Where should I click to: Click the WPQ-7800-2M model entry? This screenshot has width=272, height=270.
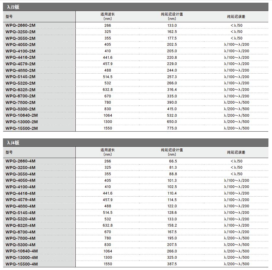pyautogui.click(x=20, y=102)
